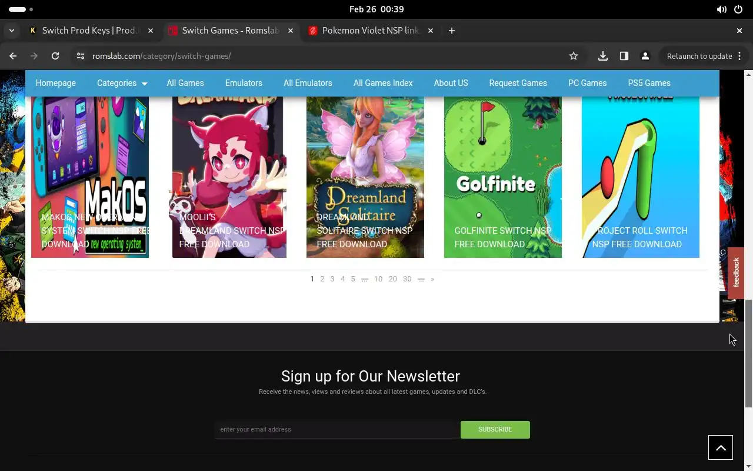Open the PS5 Games menu item
The width and height of the screenshot is (753, 471).
click(649, 83)
